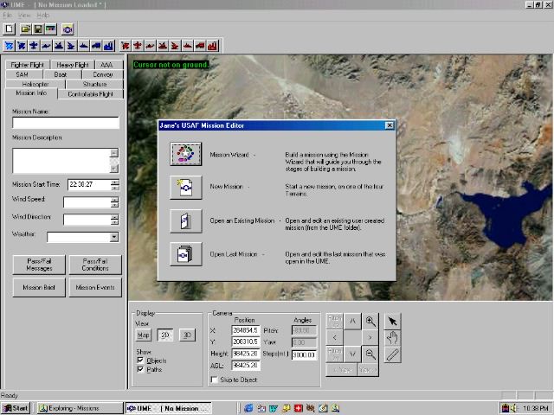The image size is (554, 415).
Task: Switch to the Fighter Flight tab
Action: coord(28,65)
